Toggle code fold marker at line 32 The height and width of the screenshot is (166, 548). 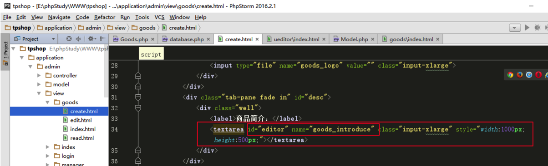(x=138, y=108)
